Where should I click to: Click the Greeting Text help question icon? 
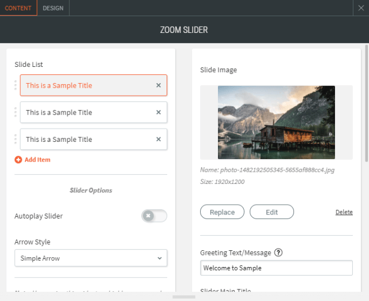pyautogui.click(x=278, y=253)
